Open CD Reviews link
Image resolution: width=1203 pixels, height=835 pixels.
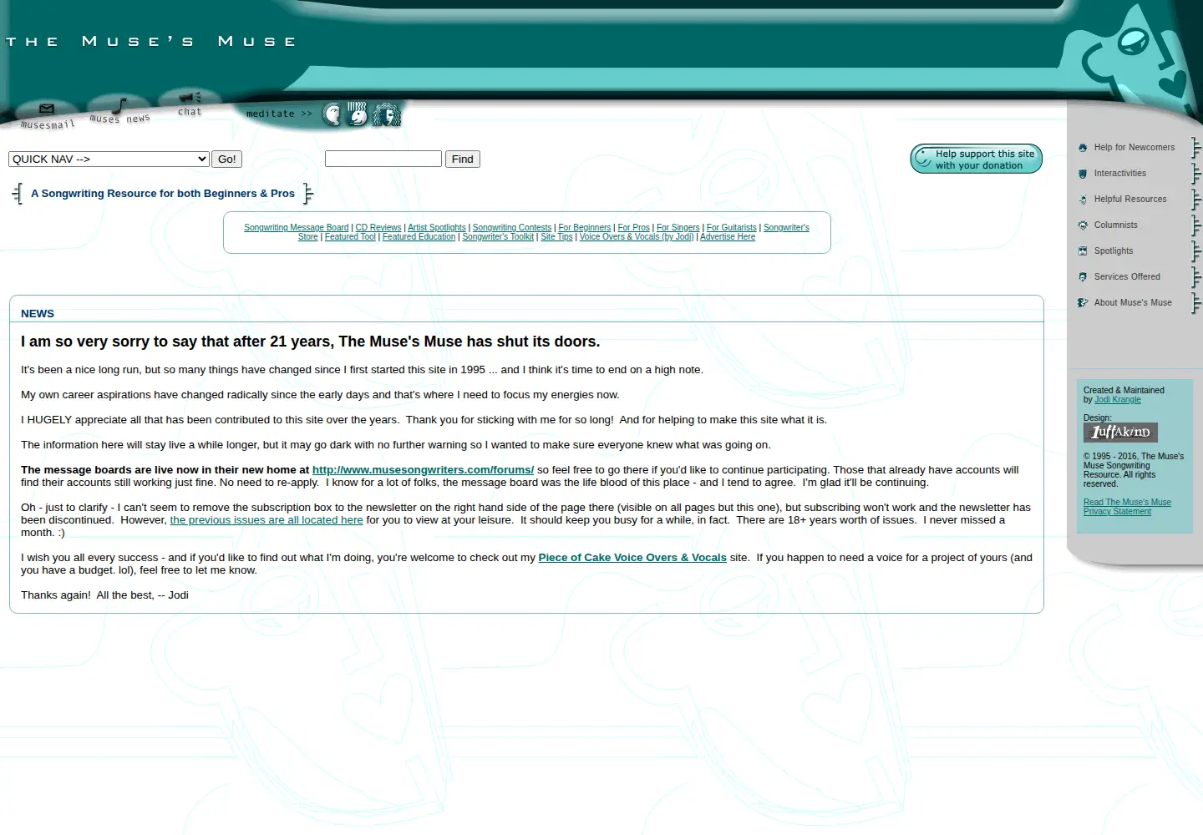378,228
